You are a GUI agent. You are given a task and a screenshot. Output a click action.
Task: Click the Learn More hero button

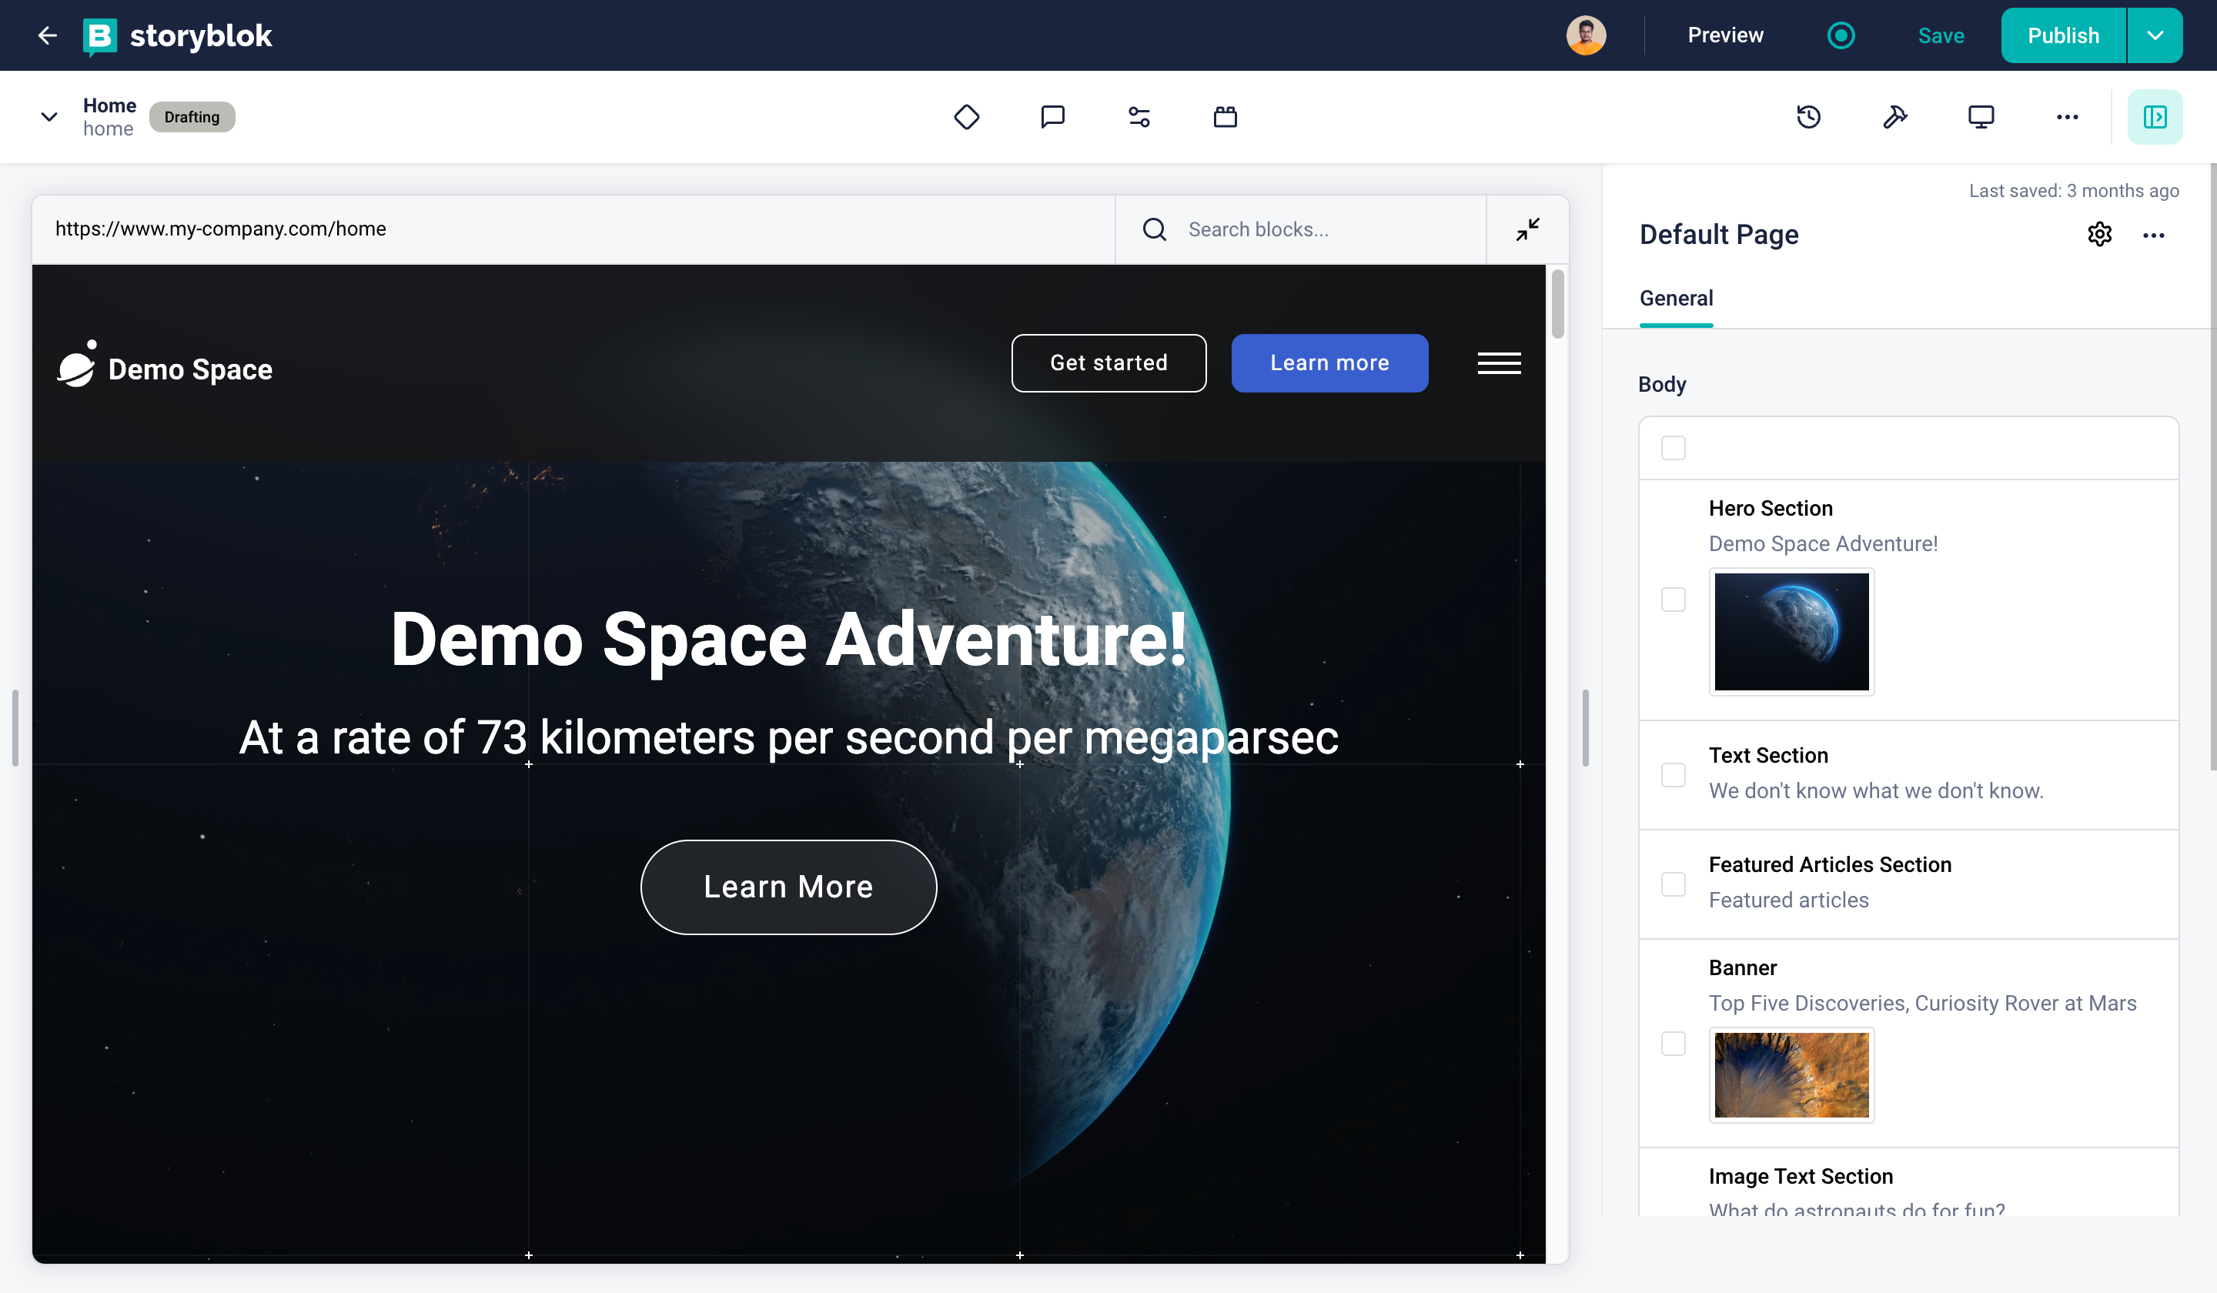coord(788,887)
